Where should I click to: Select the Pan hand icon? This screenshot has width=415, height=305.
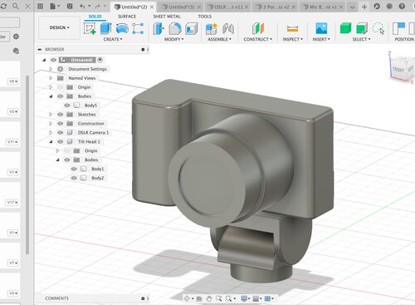pos(209,298)
